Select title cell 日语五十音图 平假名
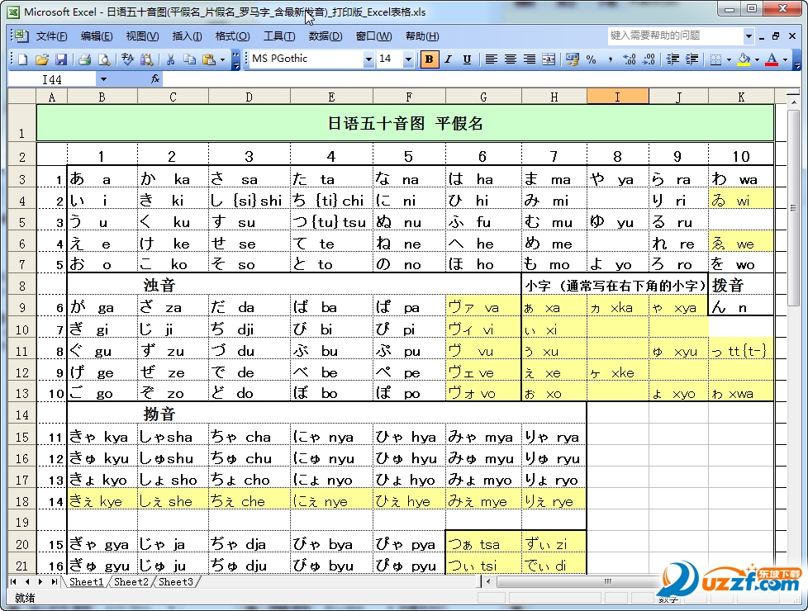 click(405, 123)
